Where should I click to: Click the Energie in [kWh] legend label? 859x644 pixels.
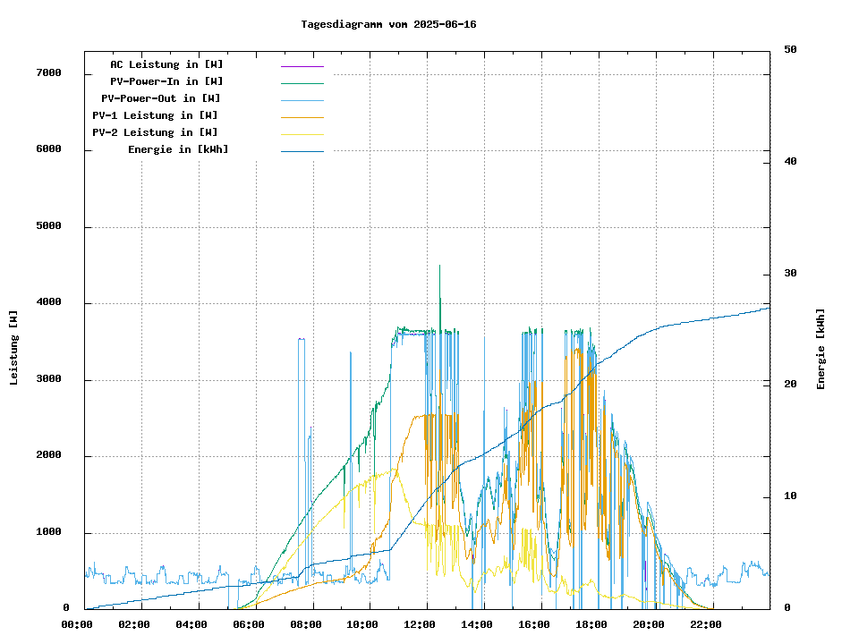point(178,149)
